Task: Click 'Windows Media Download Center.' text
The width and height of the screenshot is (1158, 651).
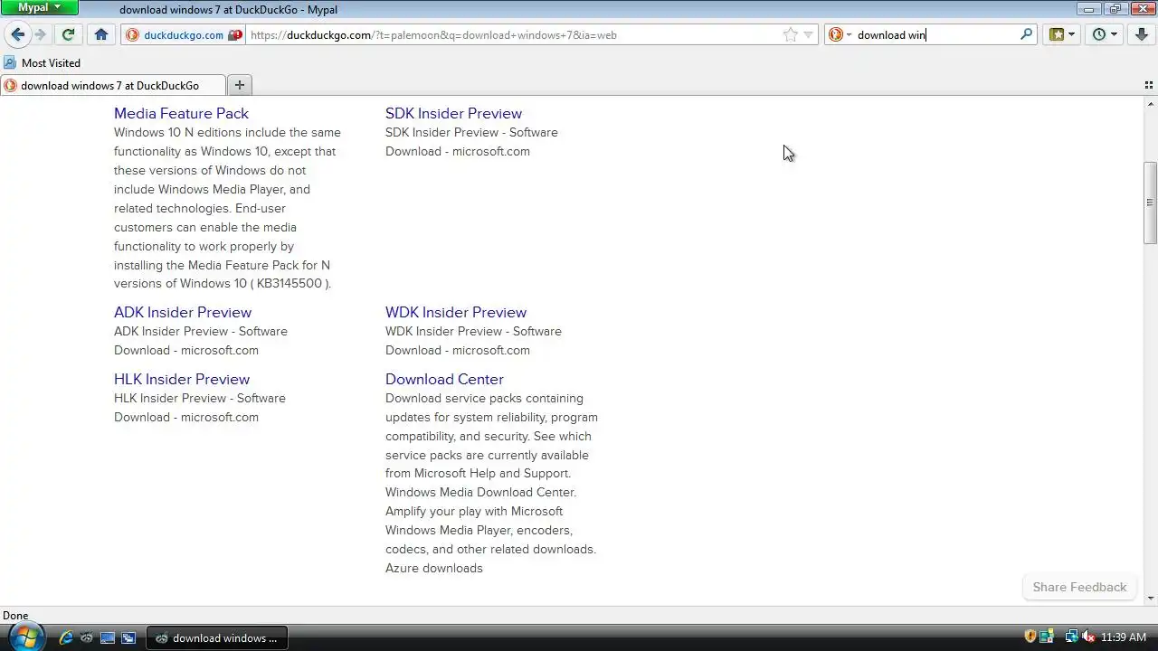Action: click(x=480, y=492)
